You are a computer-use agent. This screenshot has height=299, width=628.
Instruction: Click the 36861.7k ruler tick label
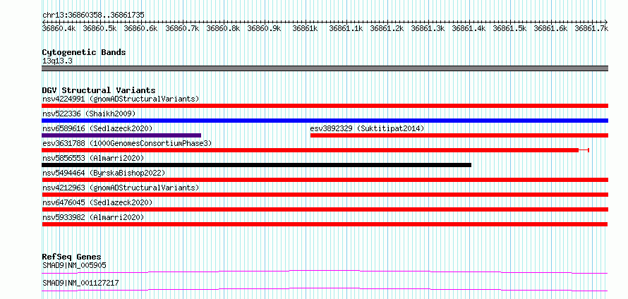(591, 28)
